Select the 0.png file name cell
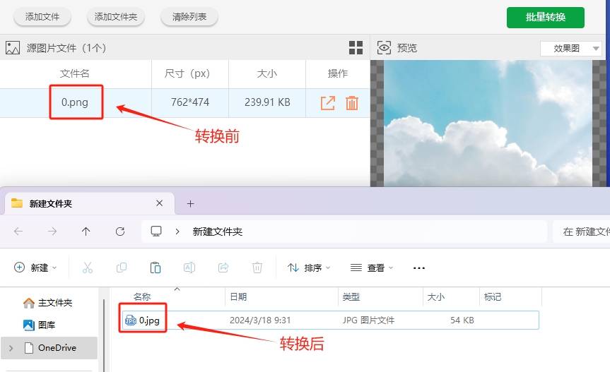Image resolution: width=610 pixels, height=372 pixels. point(75,102)
